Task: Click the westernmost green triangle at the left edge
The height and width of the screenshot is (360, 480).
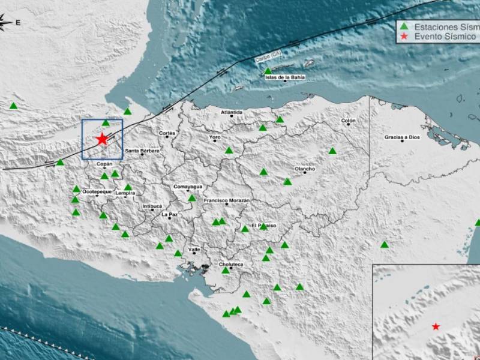Action: (13, 105)
